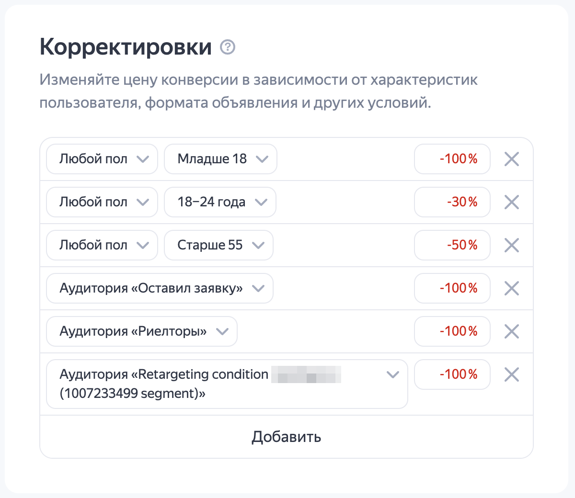
Task: Delete the Retargeting condition audience row
Action: tap(512, 374)
